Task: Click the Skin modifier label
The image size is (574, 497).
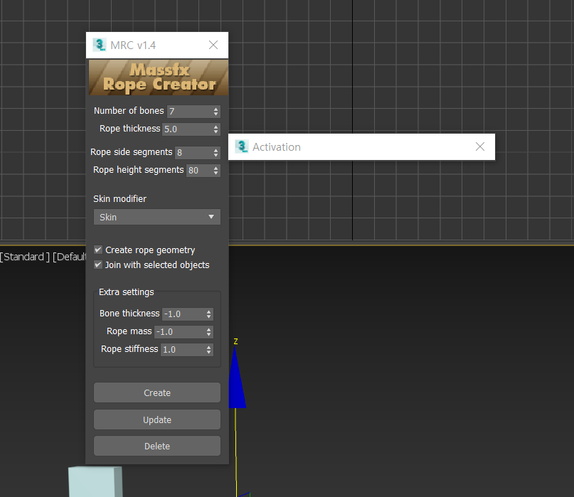Action: click(x=119, y=198)
